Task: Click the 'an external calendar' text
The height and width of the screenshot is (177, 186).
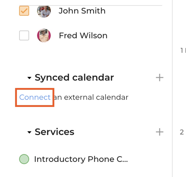Action: point(91,97)
